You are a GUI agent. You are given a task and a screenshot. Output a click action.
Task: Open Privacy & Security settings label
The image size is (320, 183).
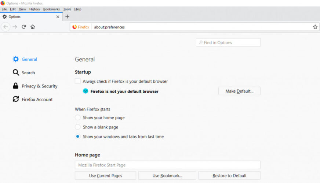[x=40, y=86]
